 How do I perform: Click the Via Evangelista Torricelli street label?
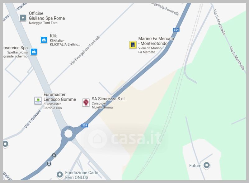point(85,50)
